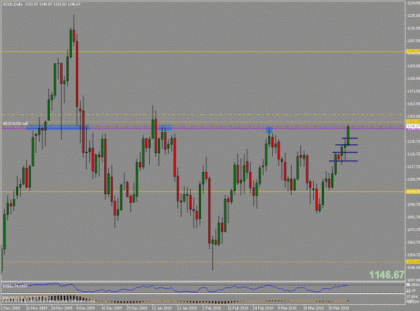Select the dashed yellow line near chart bottom
The height and width of the screenshot is (311, 420).
tap(202, 262)
